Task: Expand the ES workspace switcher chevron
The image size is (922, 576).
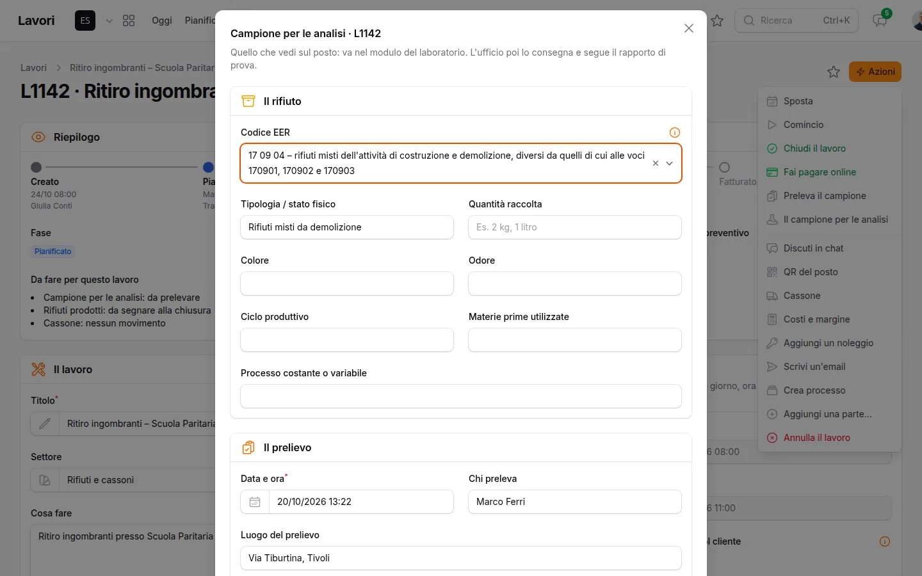Action: coord(109,20)
